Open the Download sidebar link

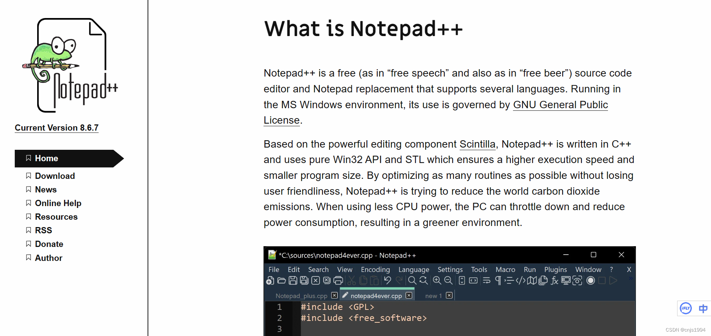tap(55, 176)
